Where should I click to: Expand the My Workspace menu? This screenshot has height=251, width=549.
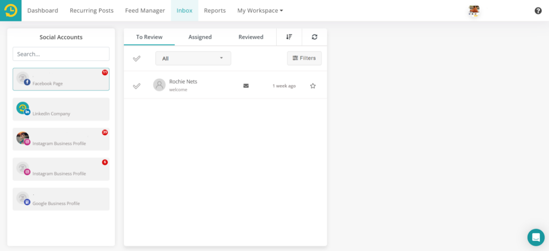[x=260, y=11]
